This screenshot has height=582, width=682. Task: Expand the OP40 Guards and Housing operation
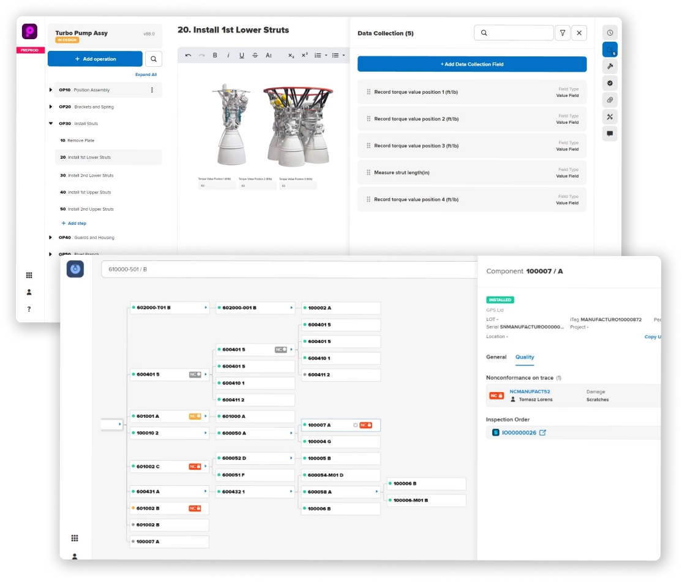tap(51, 238)
